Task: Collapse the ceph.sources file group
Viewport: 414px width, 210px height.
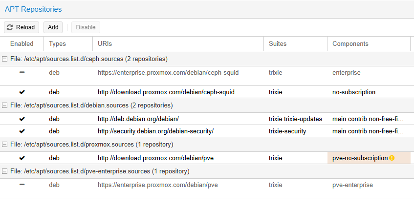Action: click(x=4, y=59)
